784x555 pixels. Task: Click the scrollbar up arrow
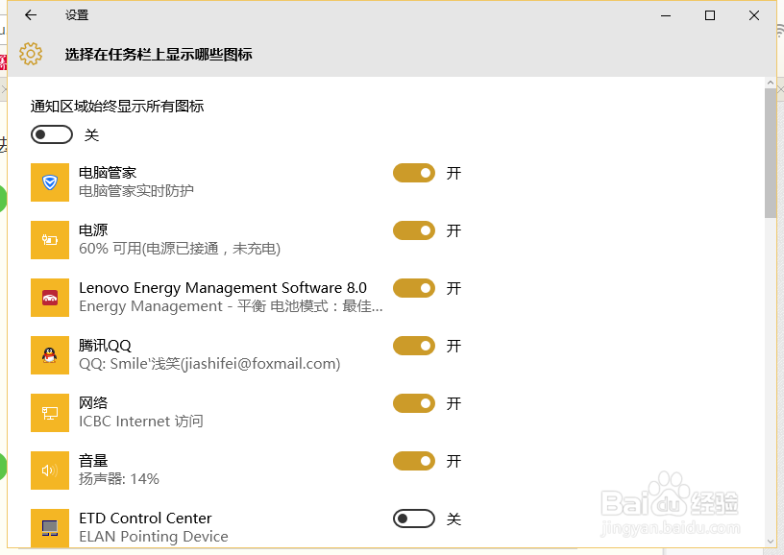pyautogui.click(x=770, y=82)
